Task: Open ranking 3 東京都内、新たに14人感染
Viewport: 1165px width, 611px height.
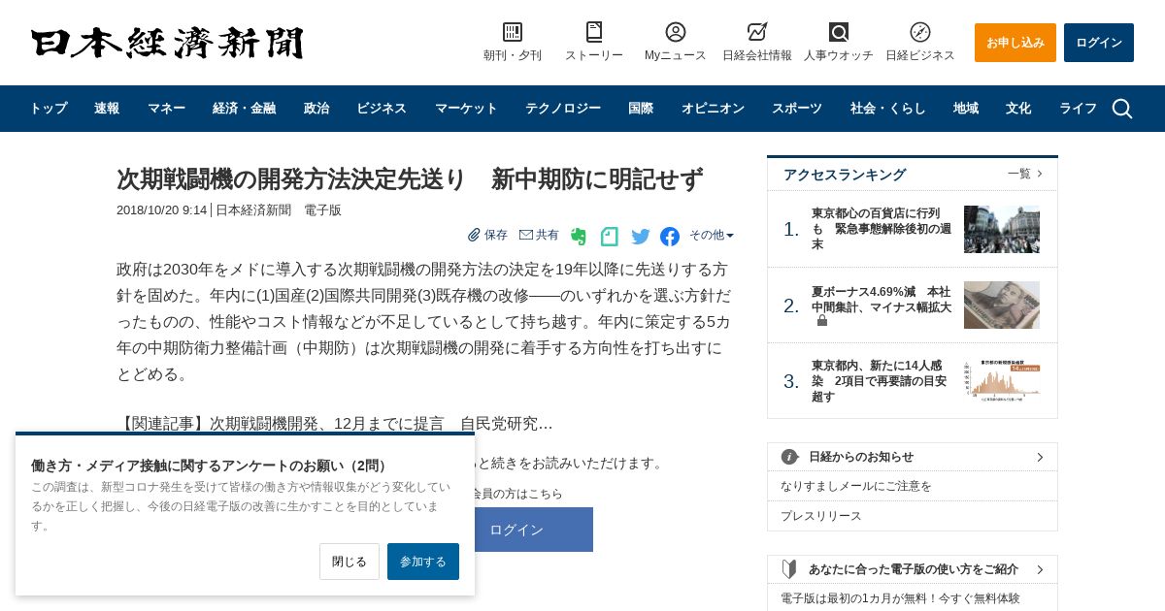Action: 882,381
